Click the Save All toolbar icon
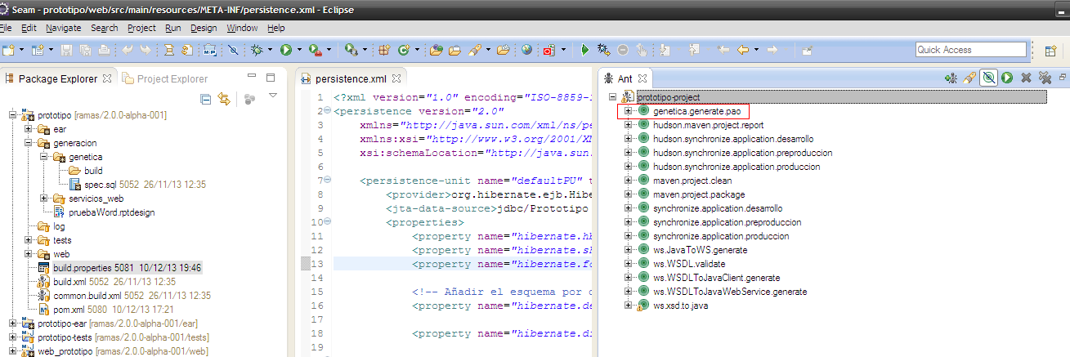 click(x=85, y=50)
